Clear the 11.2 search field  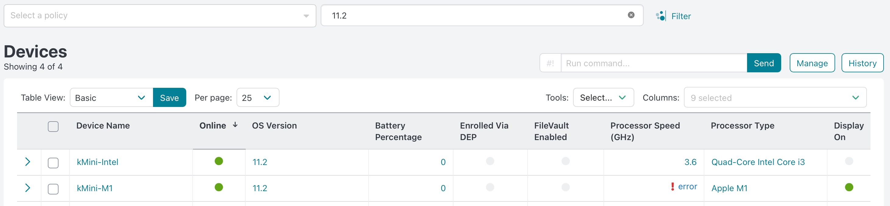pyautogui.click(x=631, y=15)
